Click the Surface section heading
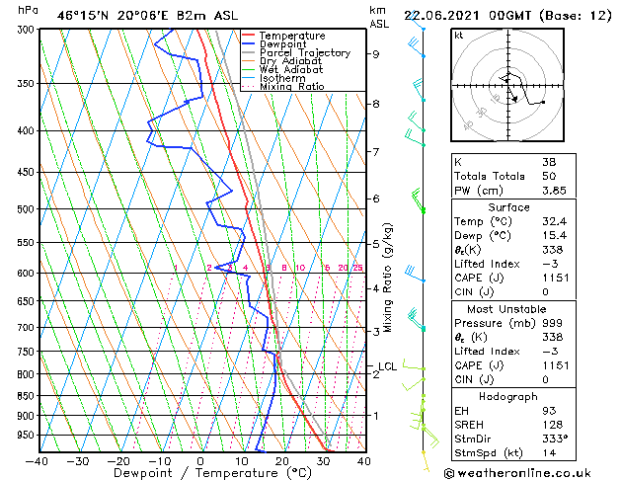The image size is (621, 480). 508,207
